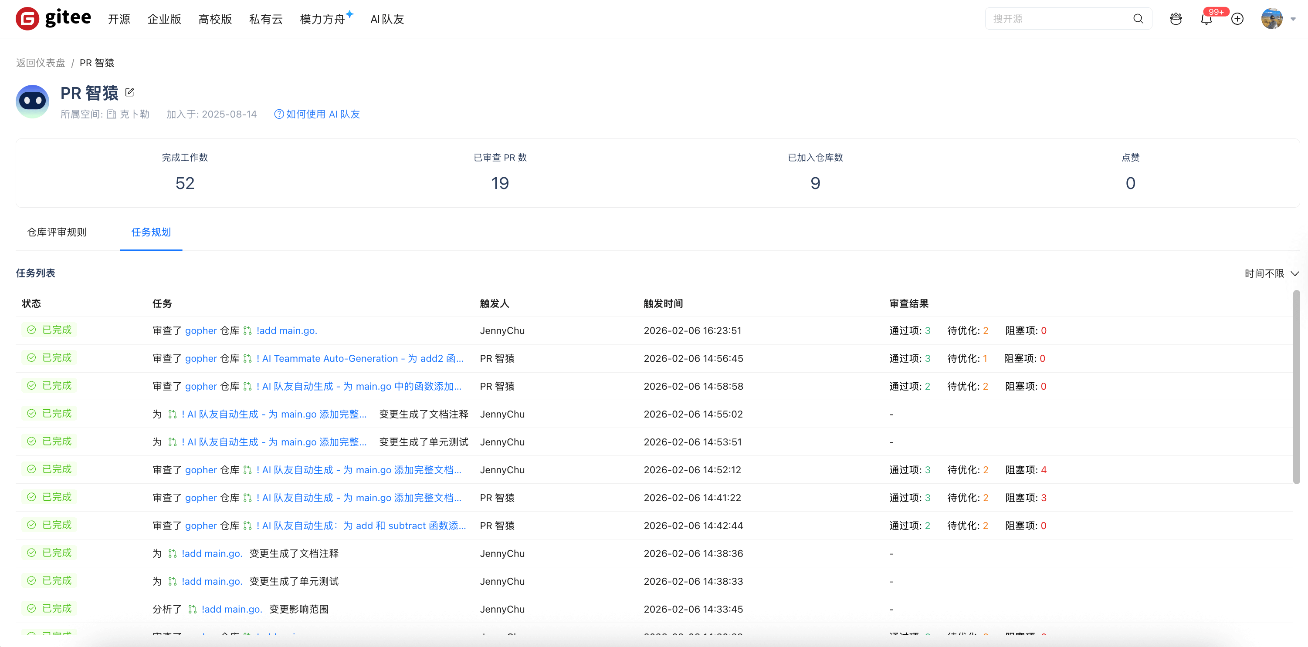Click PR icon in 14:38:33 row
1308x647 pixels.
172,582
